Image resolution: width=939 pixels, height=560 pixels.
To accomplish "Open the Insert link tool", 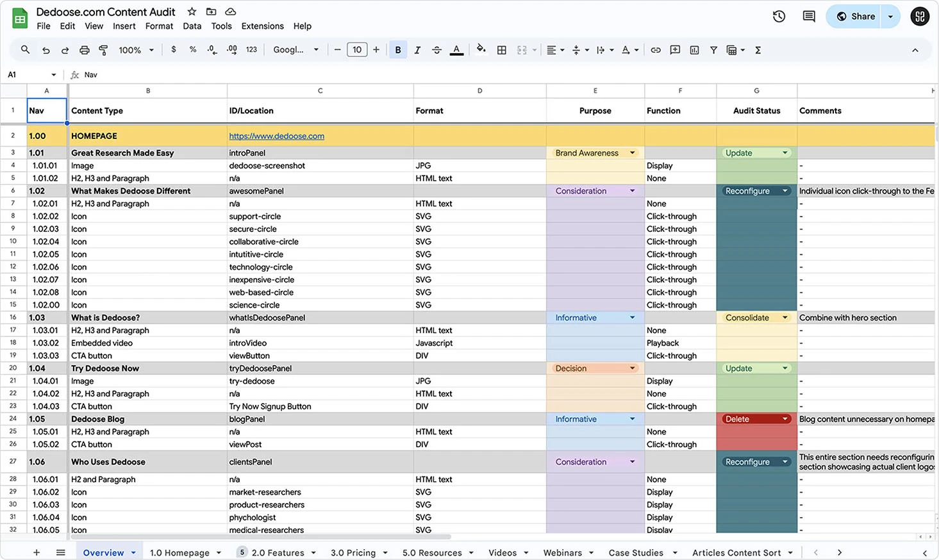I will [655, 49].
